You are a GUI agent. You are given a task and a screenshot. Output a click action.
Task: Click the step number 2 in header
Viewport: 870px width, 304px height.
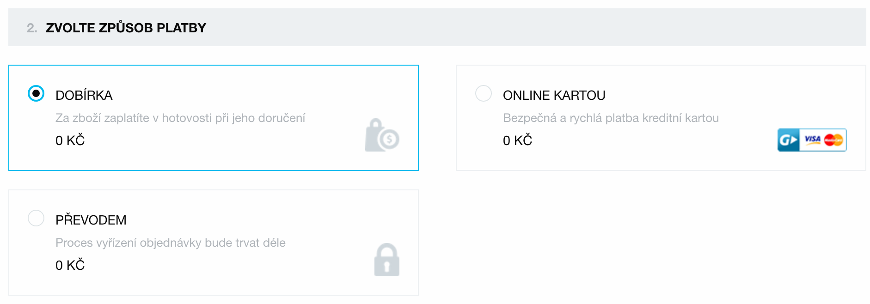32,28
